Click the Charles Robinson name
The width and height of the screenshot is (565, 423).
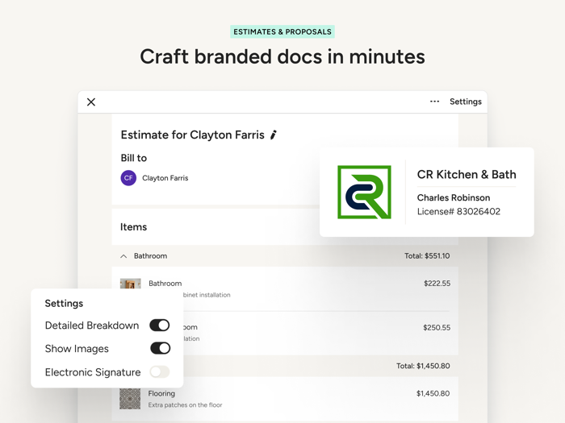click(x=454, y=198)
